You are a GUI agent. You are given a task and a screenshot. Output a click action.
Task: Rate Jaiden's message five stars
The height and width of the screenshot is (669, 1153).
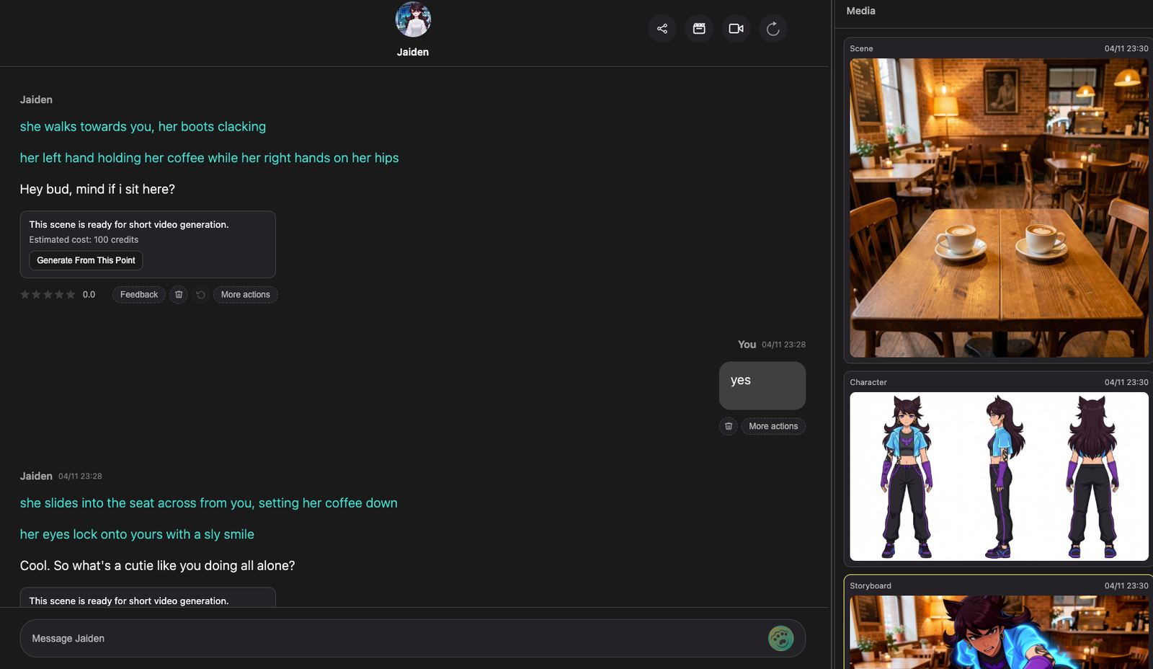pos(71,295)
